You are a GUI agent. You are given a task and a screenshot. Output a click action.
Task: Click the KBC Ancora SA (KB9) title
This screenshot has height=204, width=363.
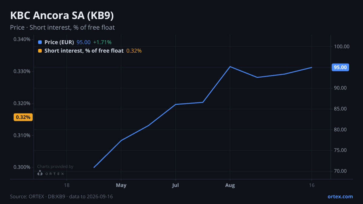tap(62, 16)
